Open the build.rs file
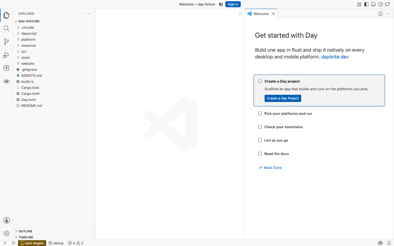394x246 pixels. coord(54,81)
